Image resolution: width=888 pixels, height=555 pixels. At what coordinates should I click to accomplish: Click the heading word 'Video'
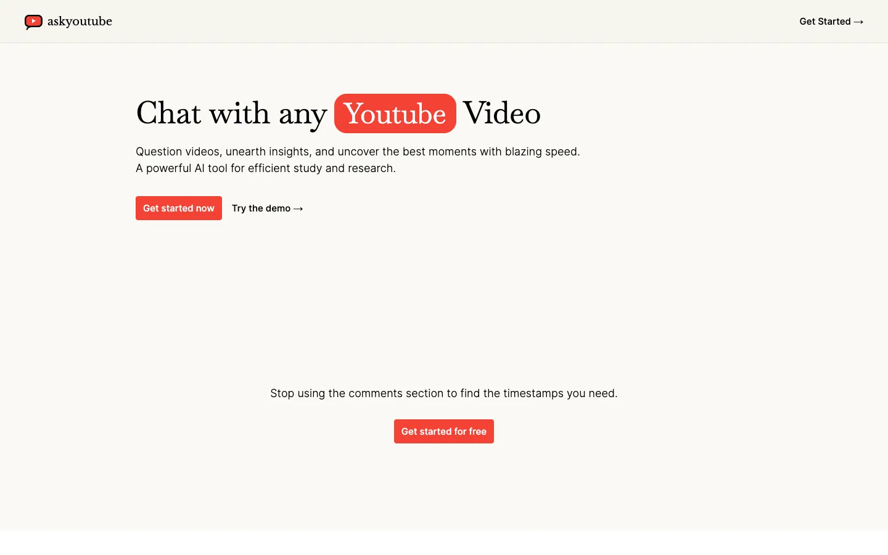pyautogui.click(x=502, y=113)
